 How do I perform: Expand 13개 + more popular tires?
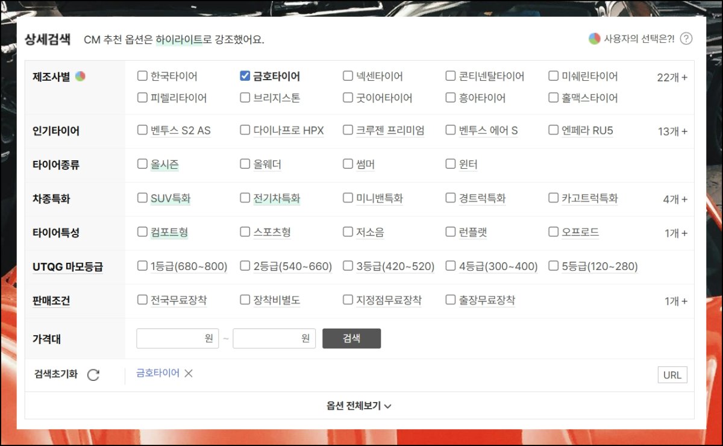pyautogui.click(x=672, y=131)
